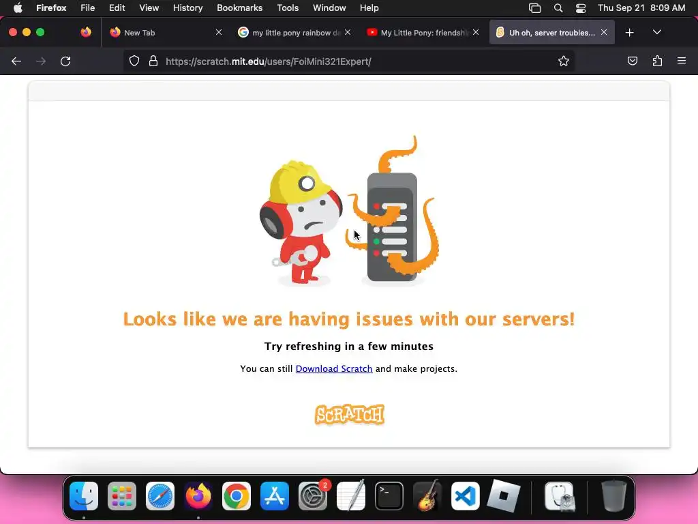This screenshot has height=524, width=698.
Task: Bookmark this page with the star
Action: [564, 61]
